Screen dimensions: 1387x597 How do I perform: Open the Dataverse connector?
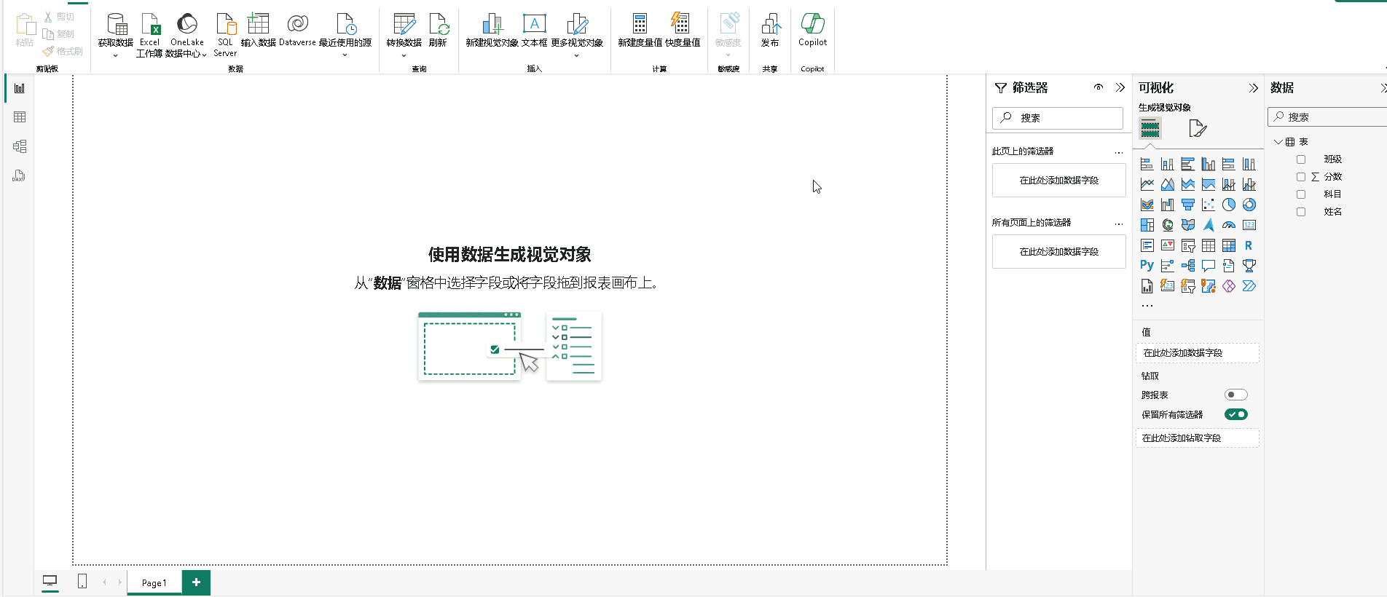click(x=297, y=29)
